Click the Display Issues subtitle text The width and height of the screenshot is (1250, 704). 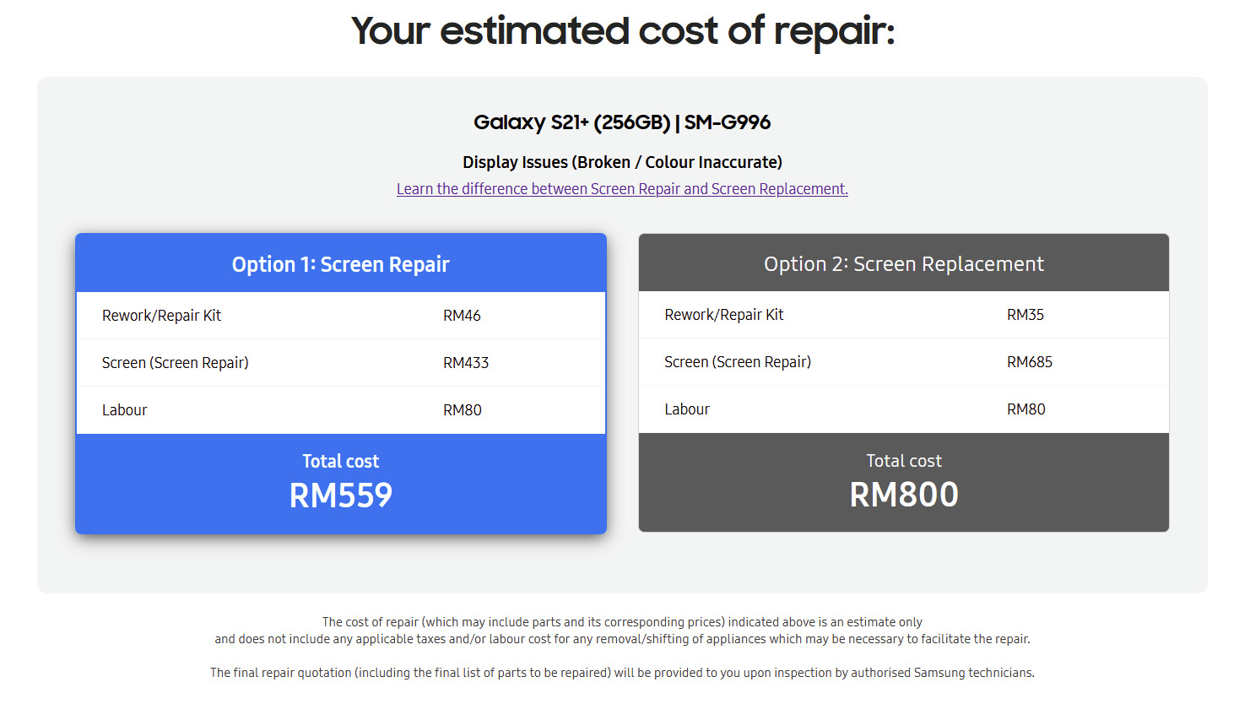click(x=622, y=162)
